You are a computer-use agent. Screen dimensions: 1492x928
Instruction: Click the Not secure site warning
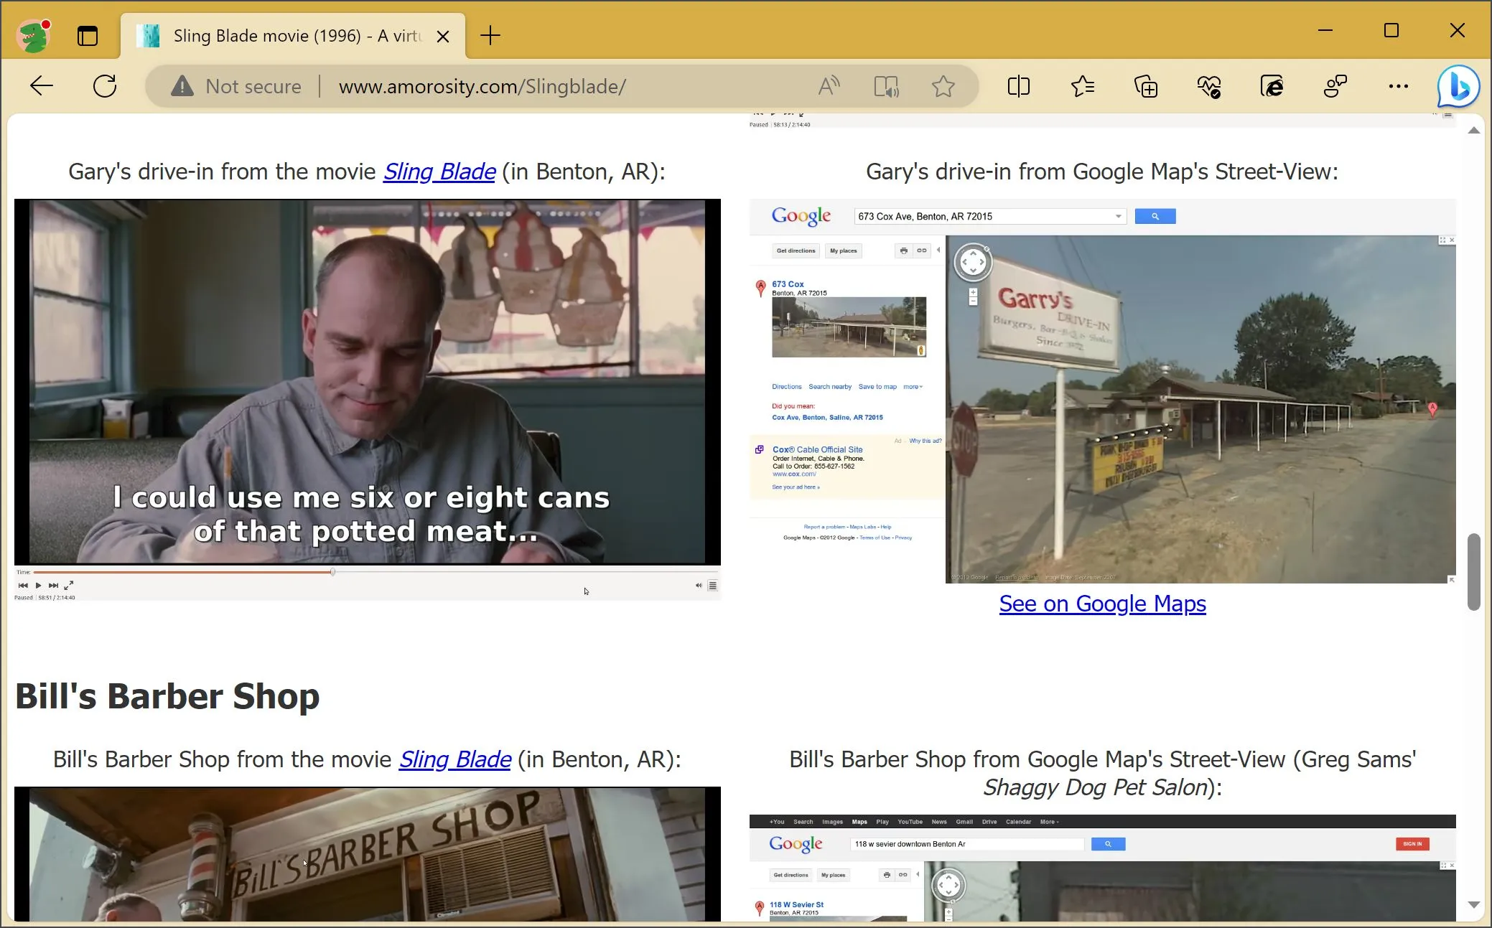point(236,86)
